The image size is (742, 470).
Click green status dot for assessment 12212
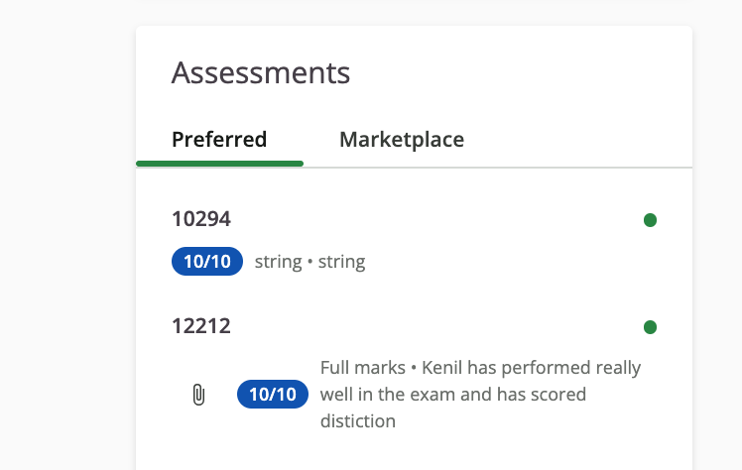pyautogui.click(x=650, y=327)
